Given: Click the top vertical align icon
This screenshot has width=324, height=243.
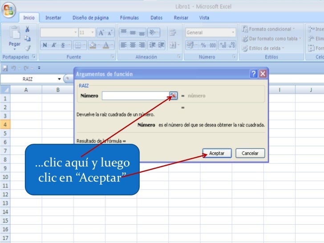Looking at the screenshot, I should click(x=124, y=32).
